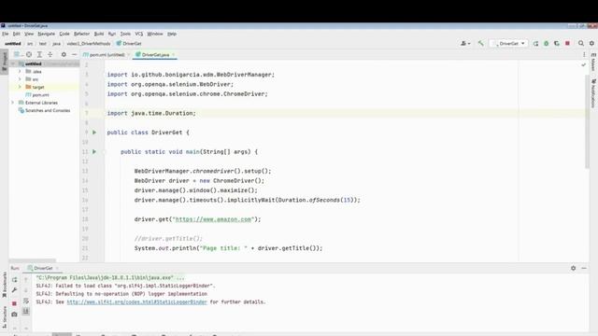Click Collapse All in Project panel
Viewport: 598px width, 336px height.
pos(50,54)
